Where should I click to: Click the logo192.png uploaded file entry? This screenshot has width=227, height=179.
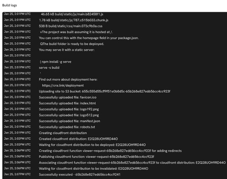(69, 109)
